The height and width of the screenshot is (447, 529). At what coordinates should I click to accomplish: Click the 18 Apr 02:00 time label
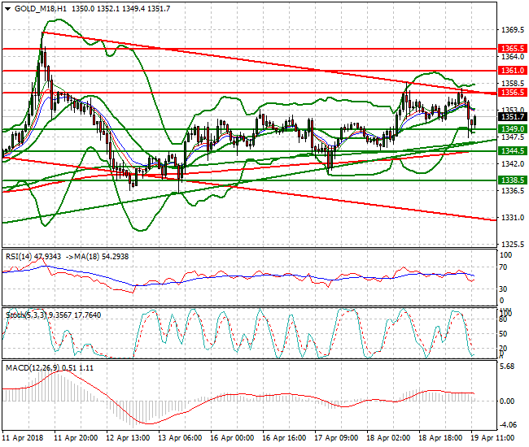(x=388, y=438)
